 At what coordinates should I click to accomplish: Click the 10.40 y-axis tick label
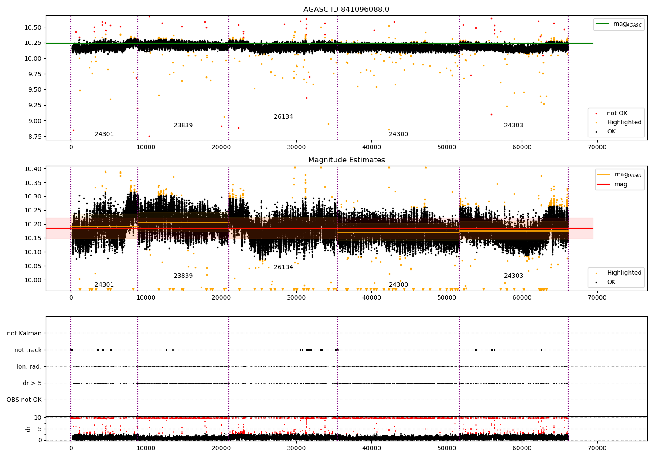coord(34,169)
